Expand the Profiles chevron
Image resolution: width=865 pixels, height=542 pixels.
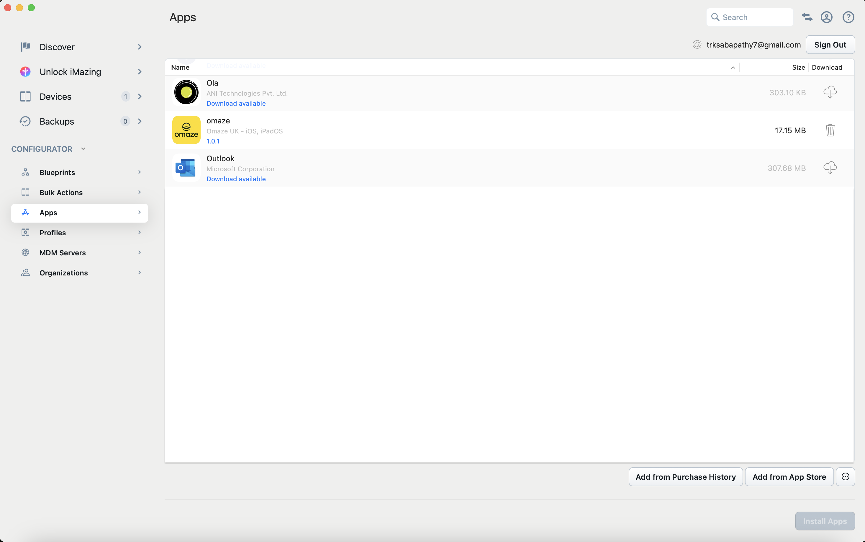[x=140, y=232]
